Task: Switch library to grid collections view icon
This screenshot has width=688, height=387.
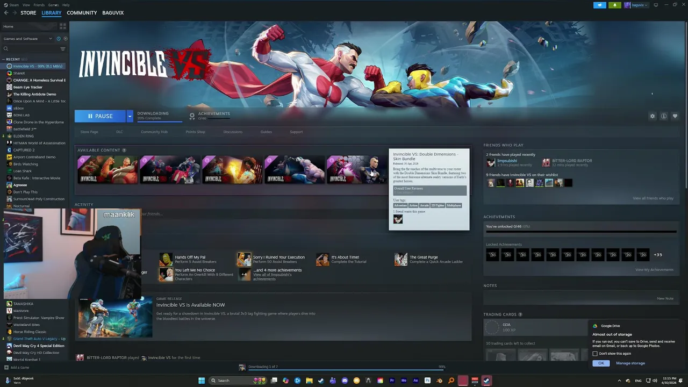Action: coord(63,26)
